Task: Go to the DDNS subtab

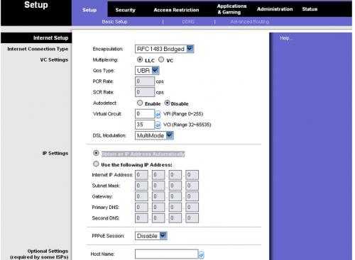Action: [x=188, y=22]
